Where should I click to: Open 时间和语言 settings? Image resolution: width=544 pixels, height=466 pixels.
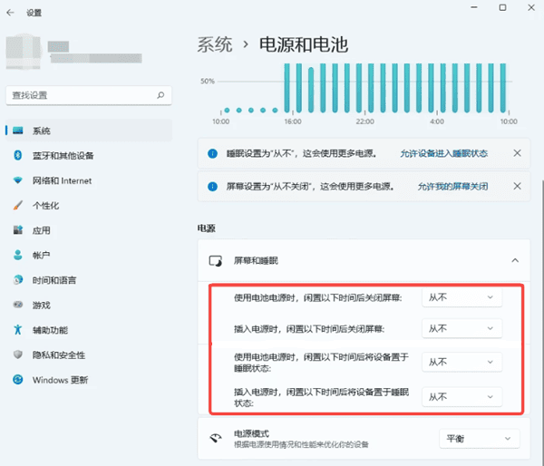(x=89, y=280)
